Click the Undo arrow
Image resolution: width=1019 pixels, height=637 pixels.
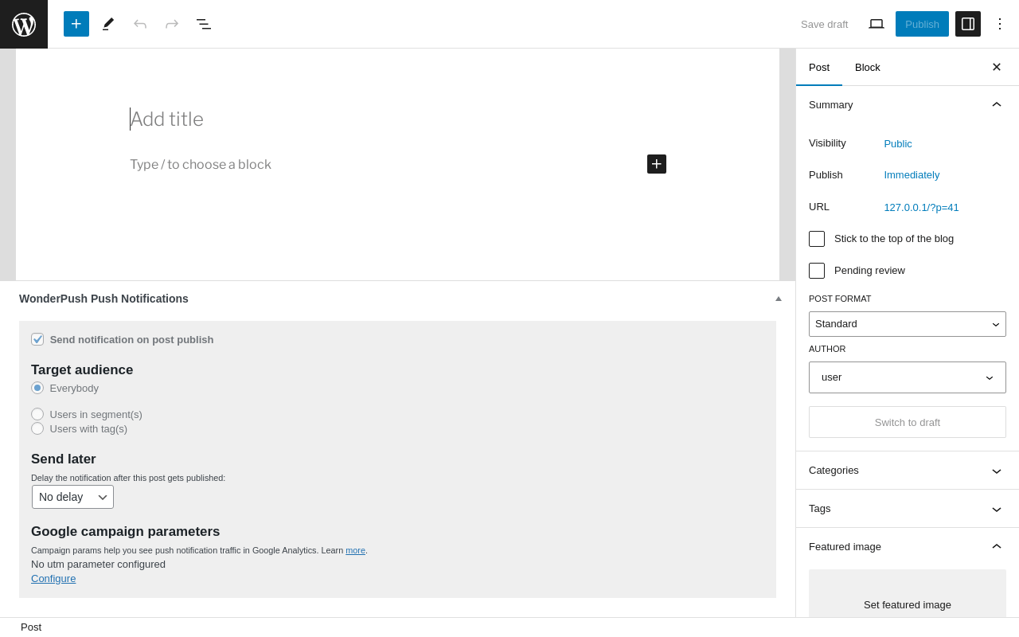pos(140,24)
